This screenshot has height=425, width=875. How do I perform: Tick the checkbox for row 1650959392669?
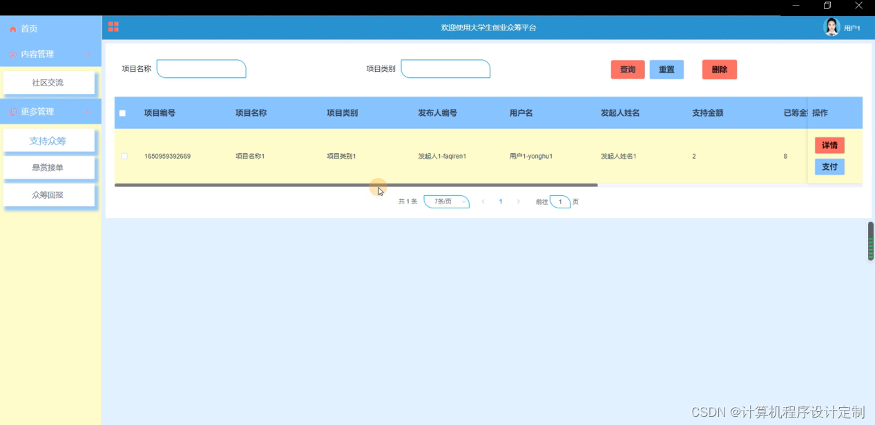[x=124, y=157]
